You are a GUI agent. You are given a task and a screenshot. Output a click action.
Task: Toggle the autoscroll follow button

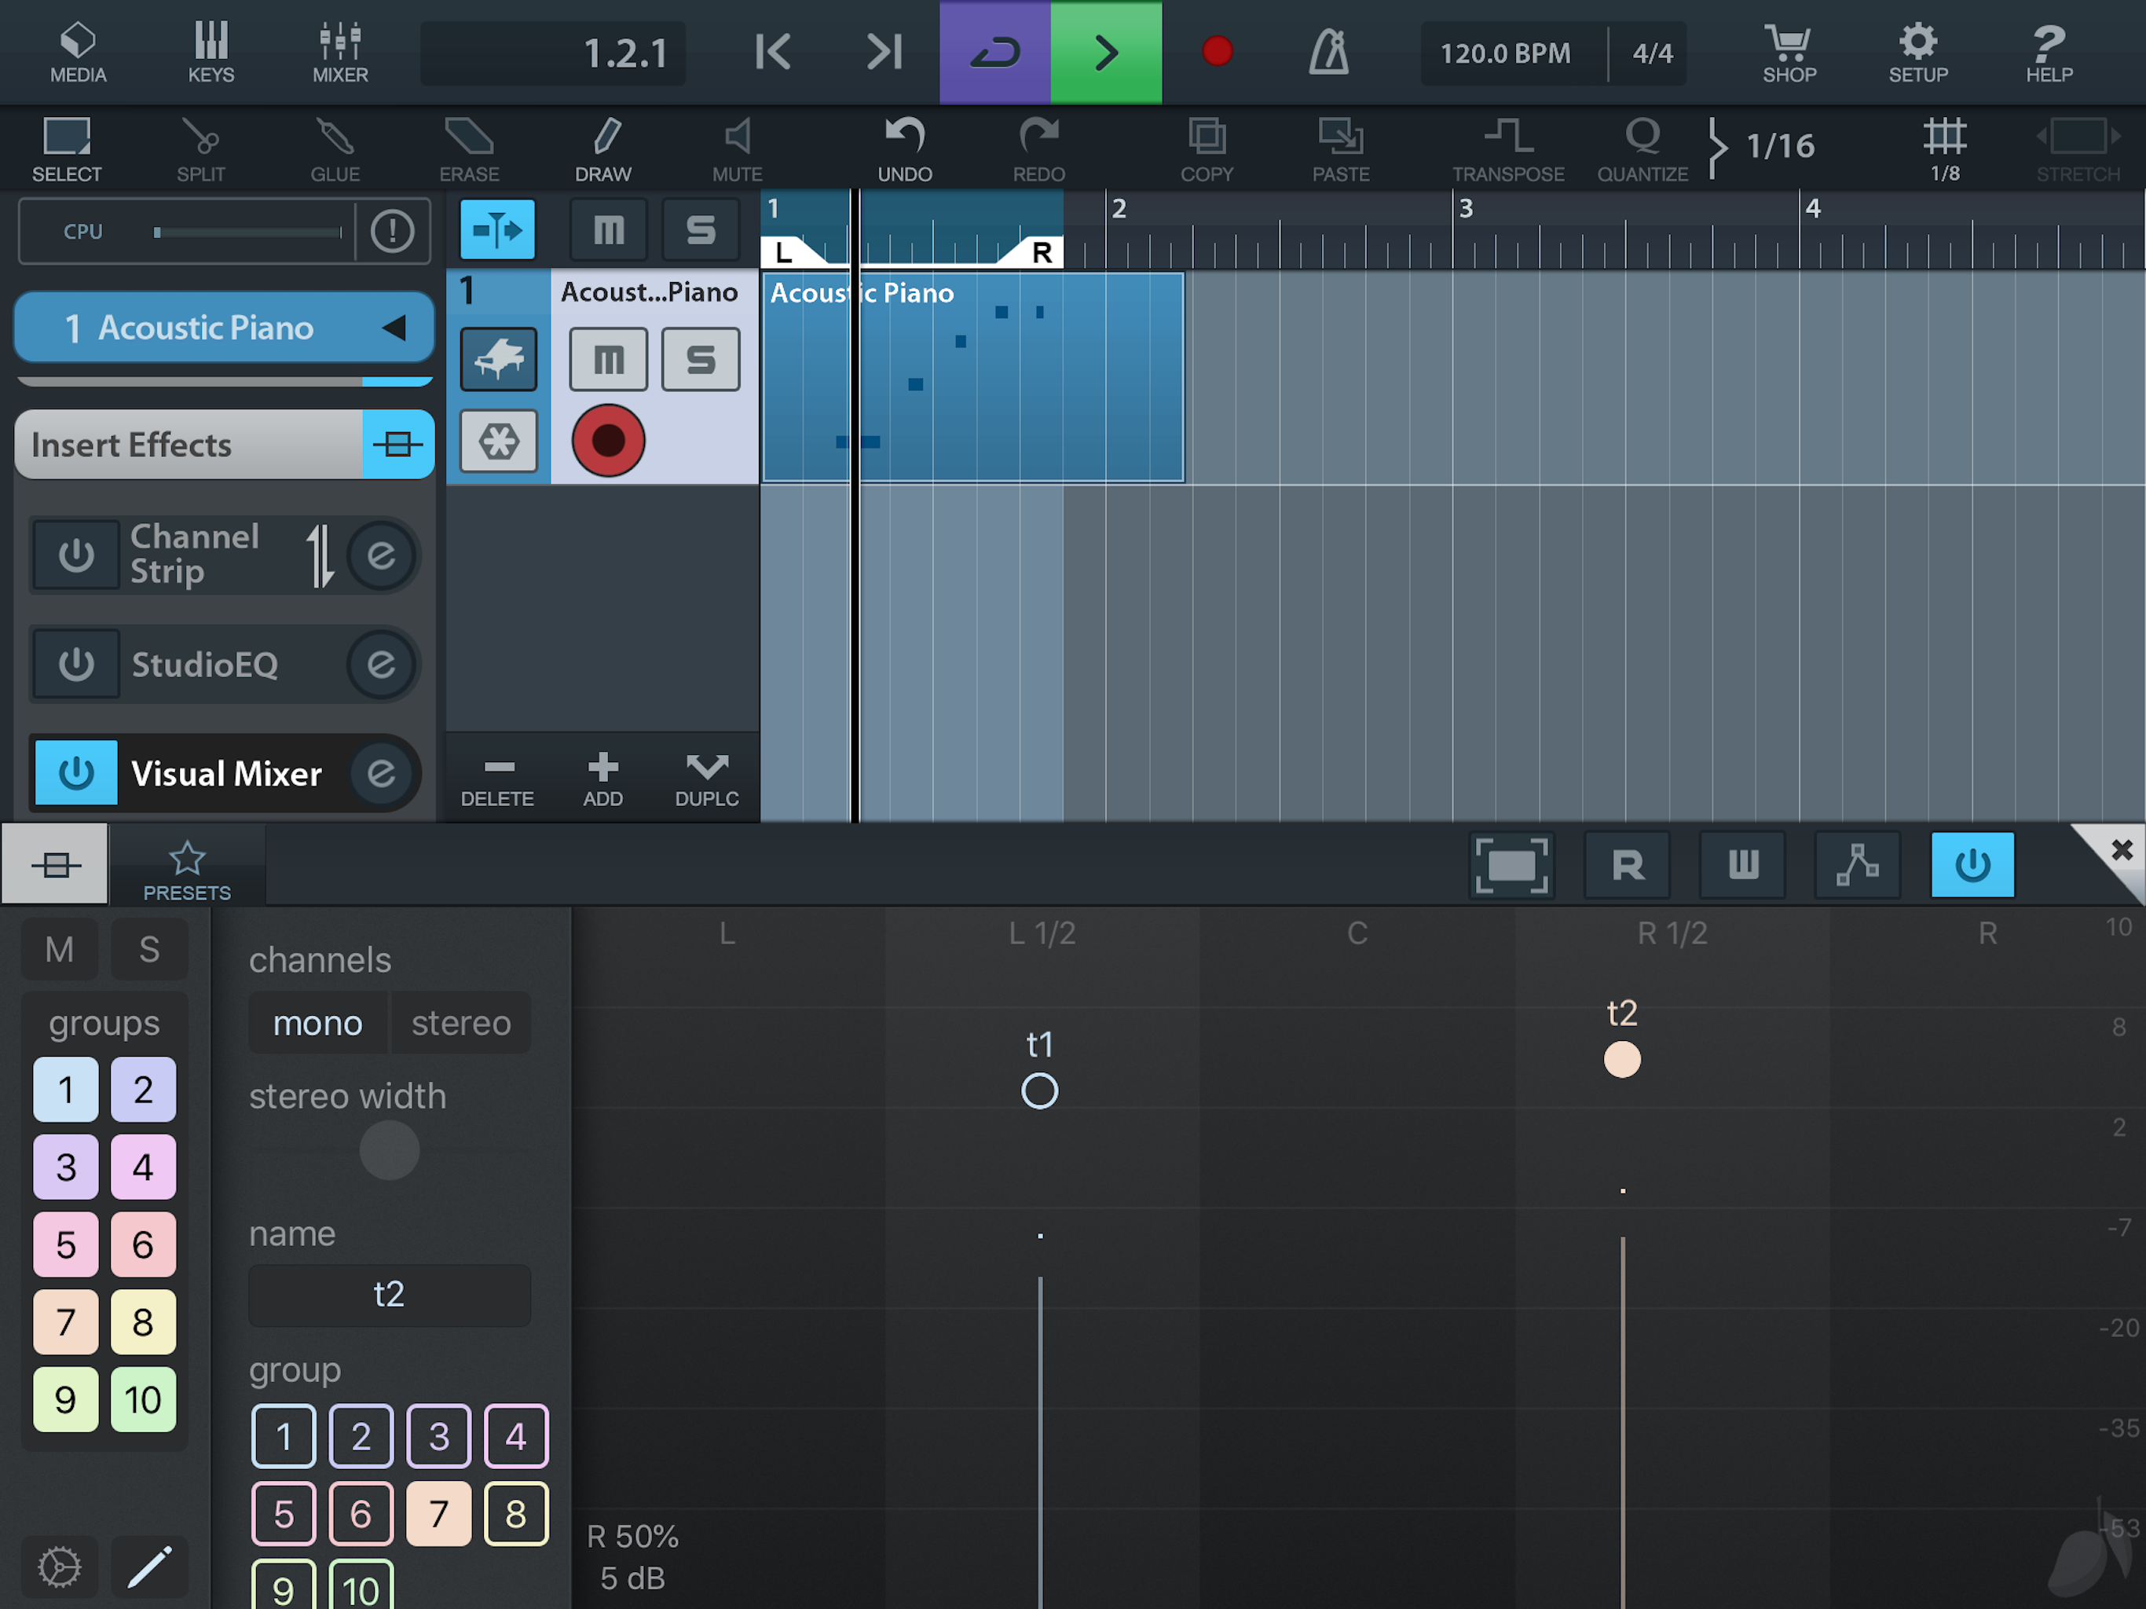pos(496,230)
